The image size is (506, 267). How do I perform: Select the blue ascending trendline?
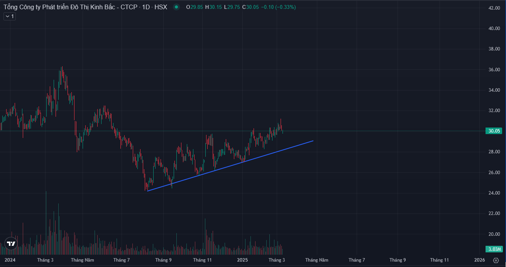pos(230,166)
